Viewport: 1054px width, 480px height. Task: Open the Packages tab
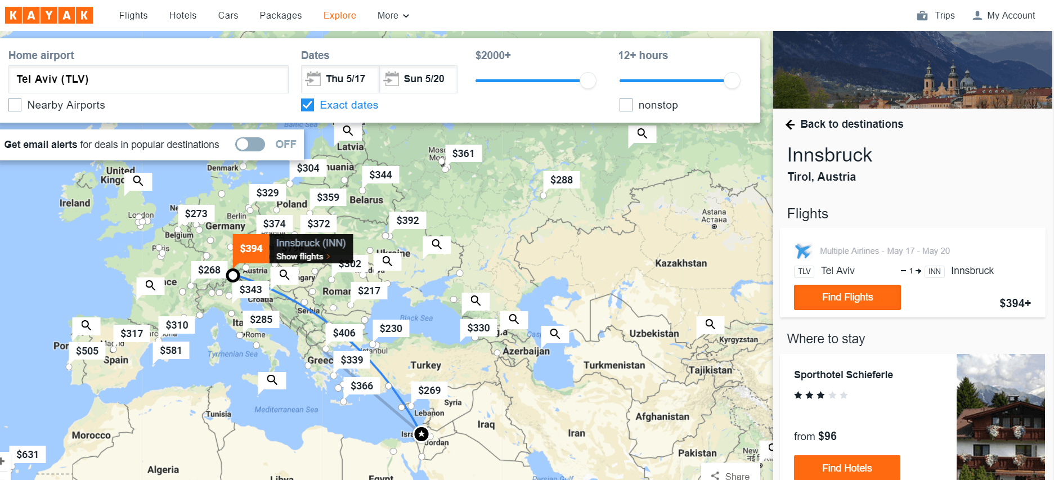point(281,16)
